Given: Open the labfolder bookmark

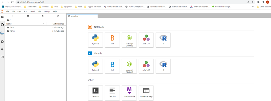Looking at the screenshot, I should coord(12,7).
